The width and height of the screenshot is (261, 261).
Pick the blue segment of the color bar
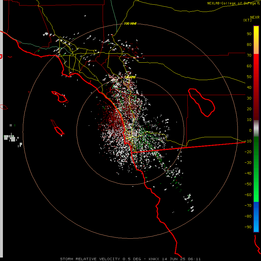[256, 217]
